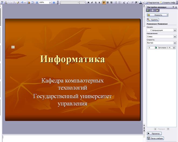
Task: Select align left
Action: [x=104, y=2]
